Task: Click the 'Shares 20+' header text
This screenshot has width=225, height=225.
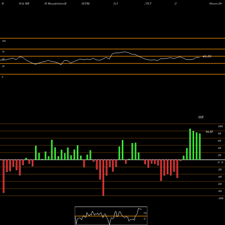Action: (x=216, y=4)
